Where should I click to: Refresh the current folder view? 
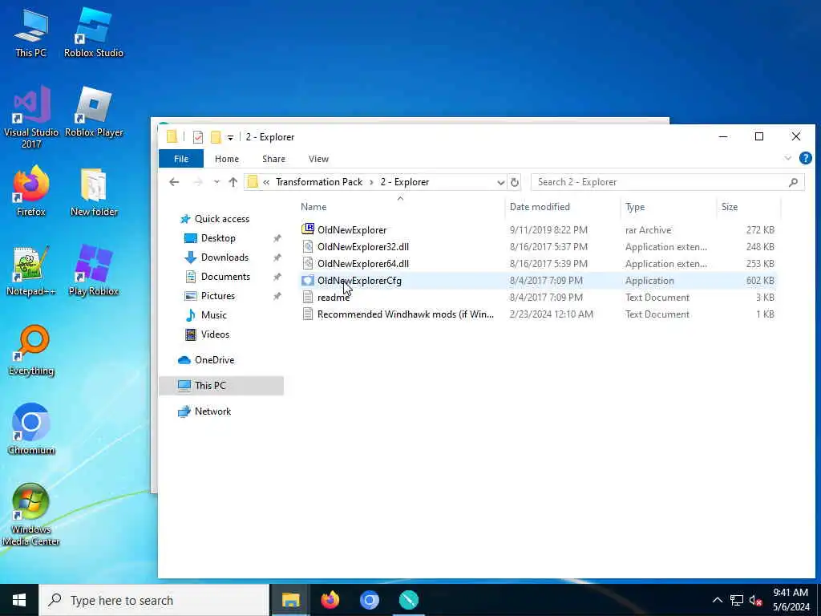coord(515,182)
